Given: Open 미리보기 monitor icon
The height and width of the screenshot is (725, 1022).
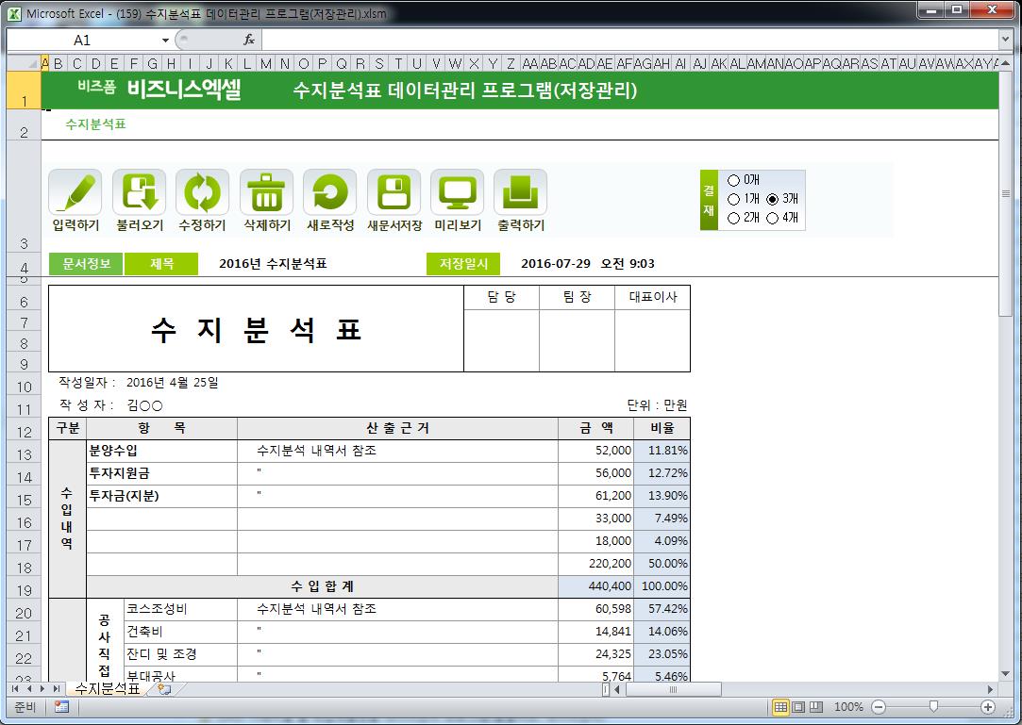Looking at the screenshot, I should coord(457,193).
